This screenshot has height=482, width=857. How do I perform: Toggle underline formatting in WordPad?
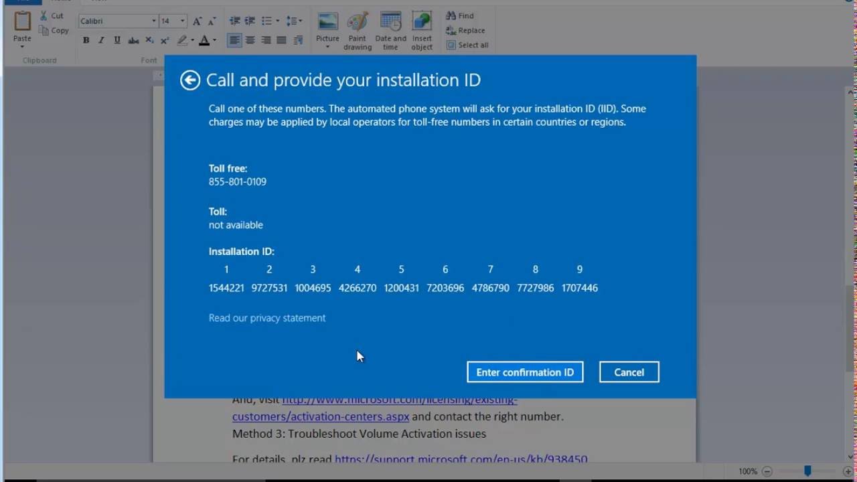point(117,40)
